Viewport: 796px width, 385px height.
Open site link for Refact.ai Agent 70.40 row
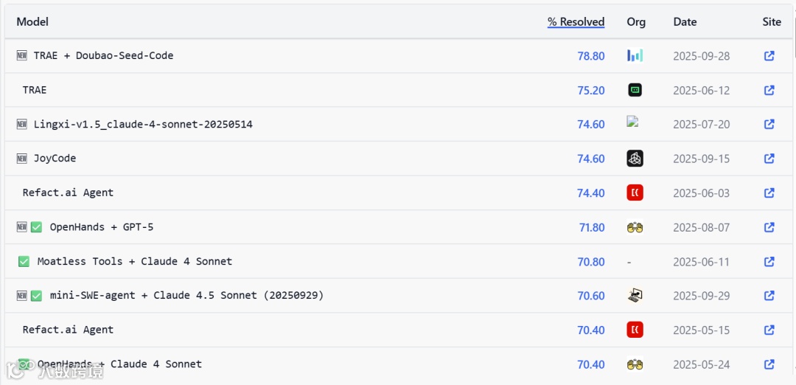pyautogui.click(x=769, y=330)
